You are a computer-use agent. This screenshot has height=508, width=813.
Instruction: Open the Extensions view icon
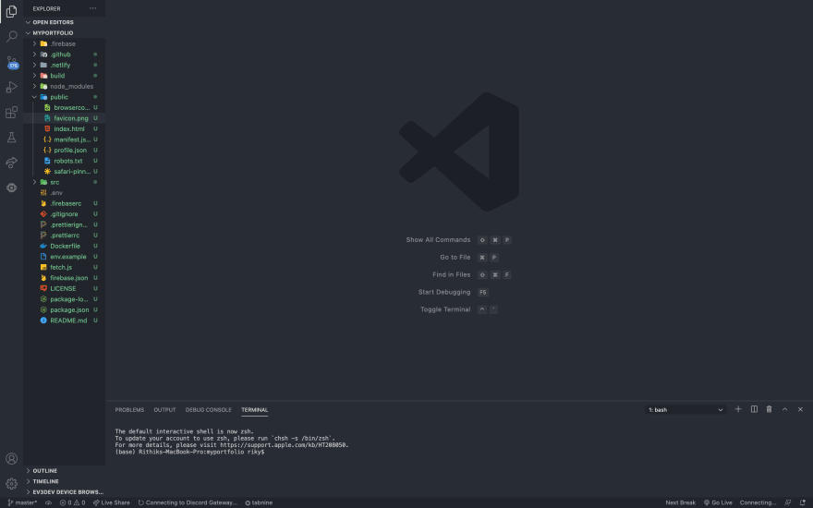click(x=11, y=112)
